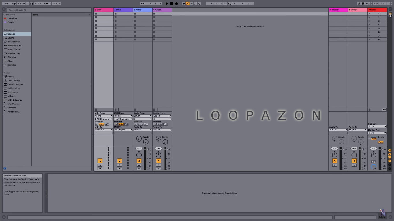This screenshot has height=221, width=394.
Task: Open track 3 Audio From Ext. In dropdown
Action: 142,116
